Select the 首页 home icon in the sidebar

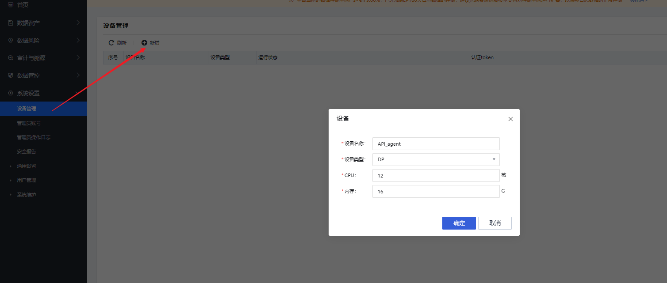coord(10,5)
